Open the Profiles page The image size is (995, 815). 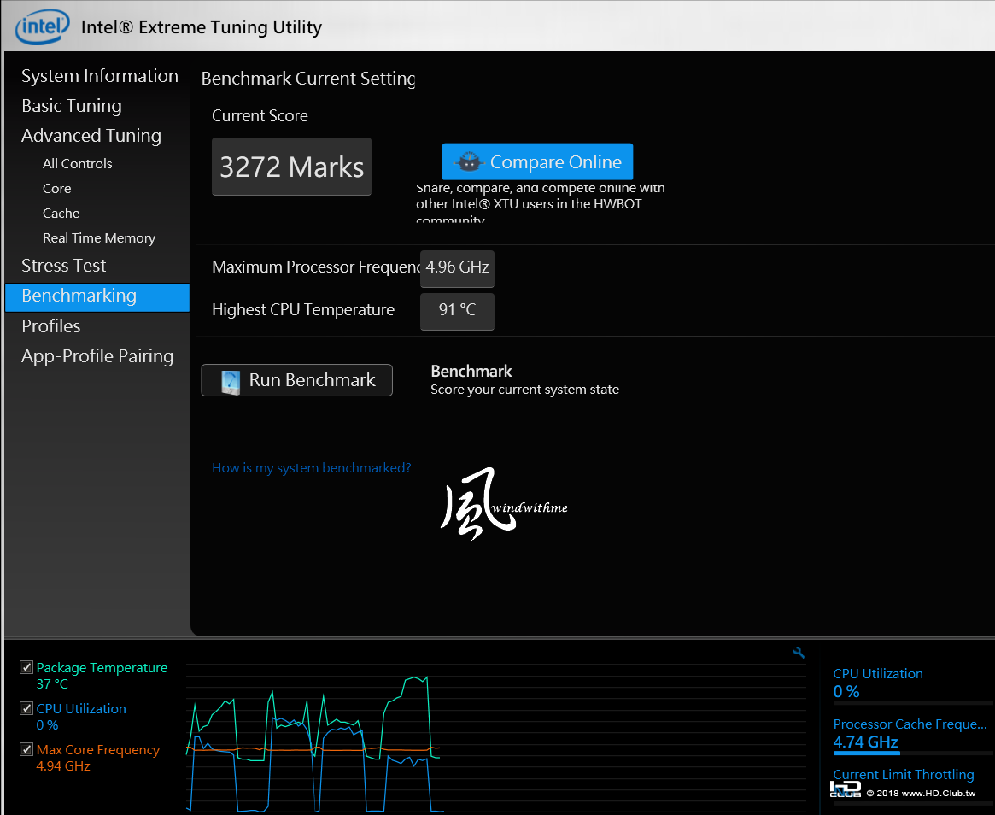(x=50, y=325)
